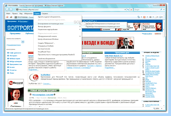This screenshot has height=116, width=171.
Task: Open the zoom level dropdown in status bar
Action: tap(162, 109)
